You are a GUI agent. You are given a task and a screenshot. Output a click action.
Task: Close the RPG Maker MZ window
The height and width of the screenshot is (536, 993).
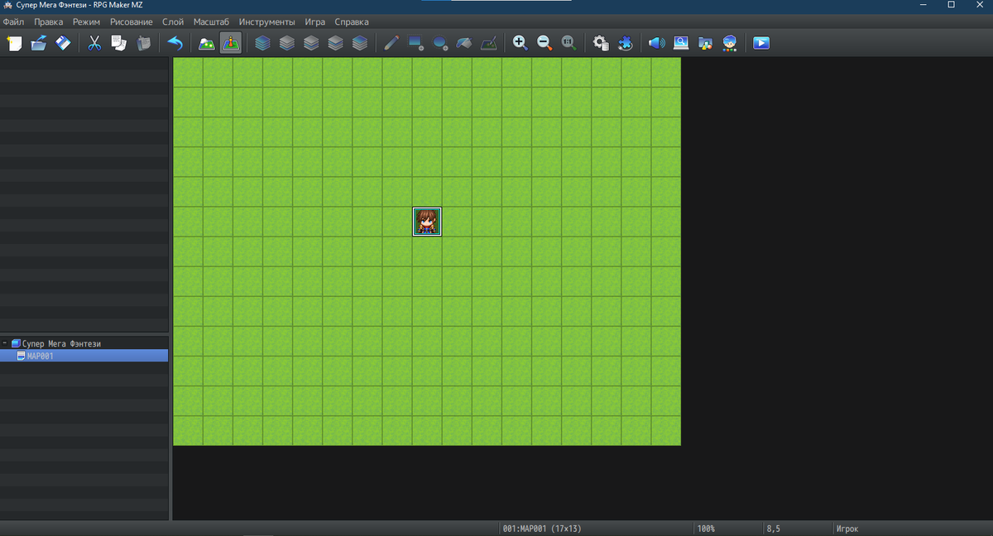coord(979,5)
